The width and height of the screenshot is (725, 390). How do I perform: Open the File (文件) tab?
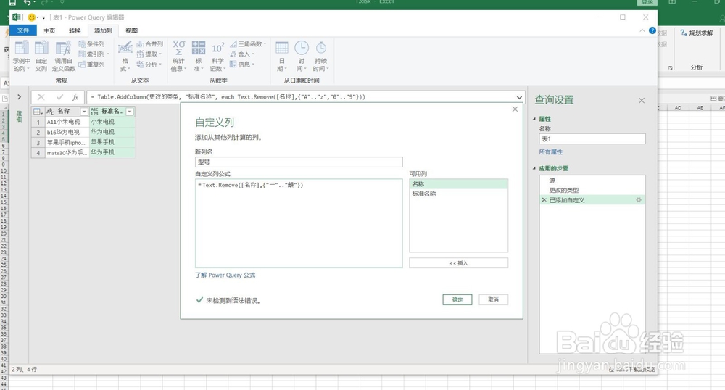[x=23, y=30]
